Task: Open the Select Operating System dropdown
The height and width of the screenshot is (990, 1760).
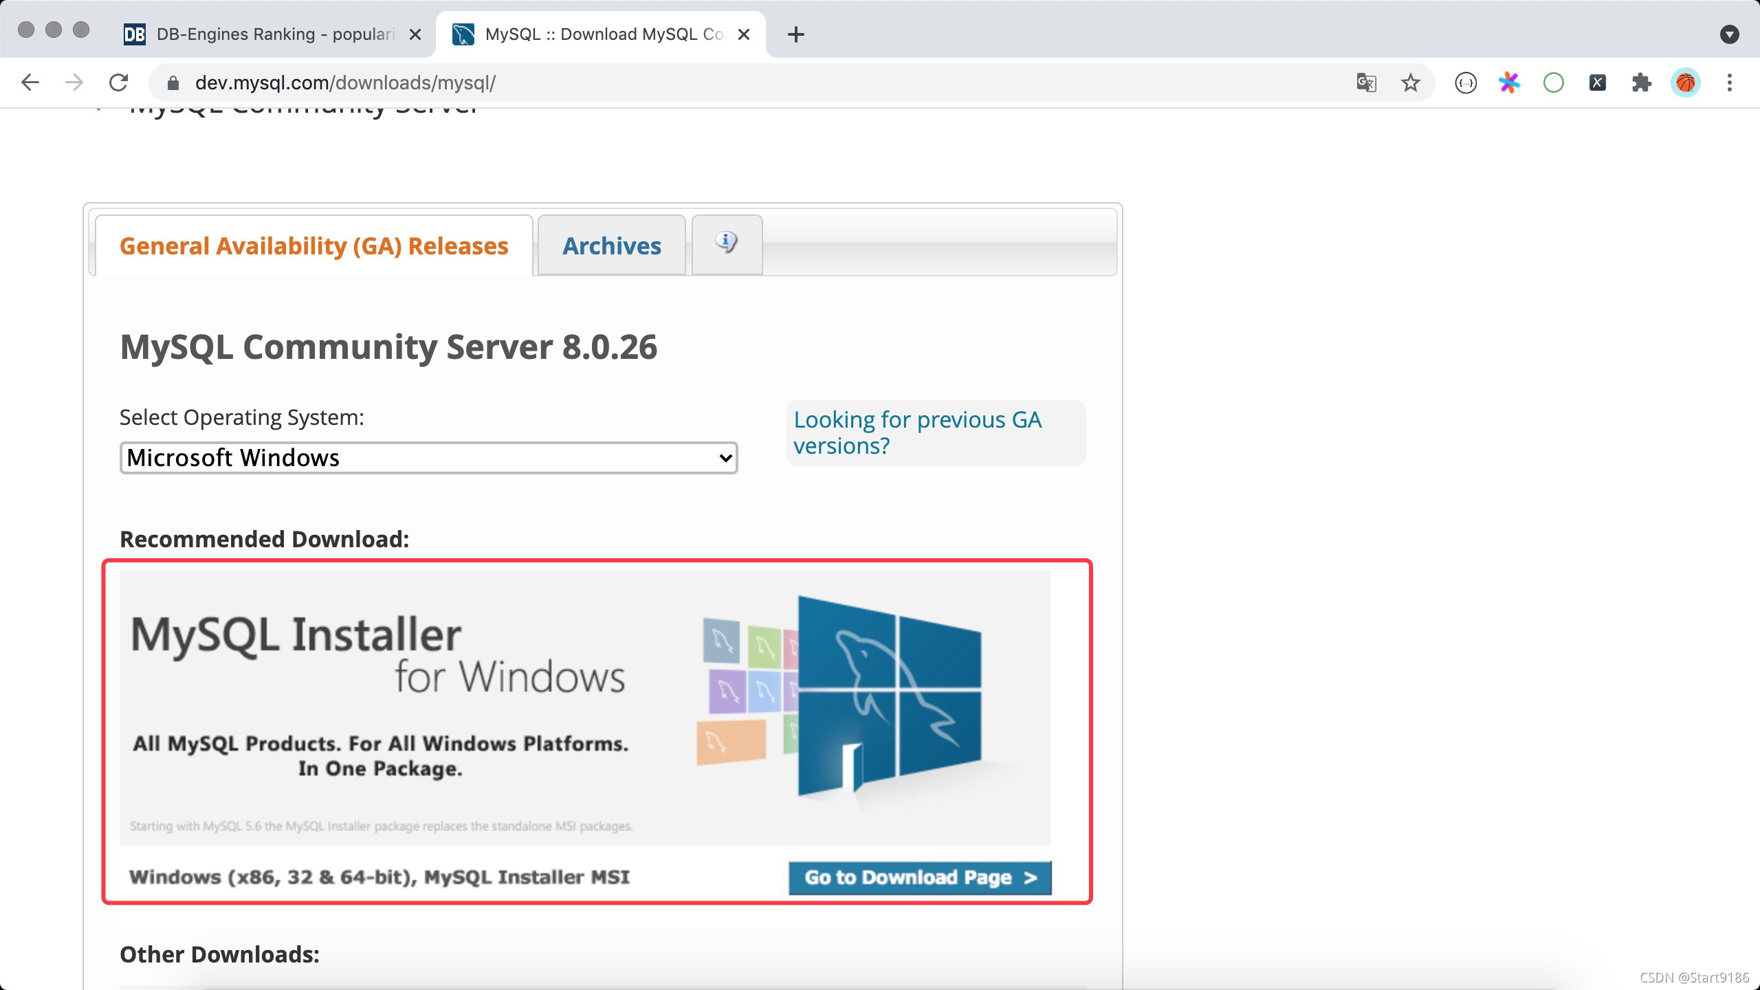Action: point(428,458)
